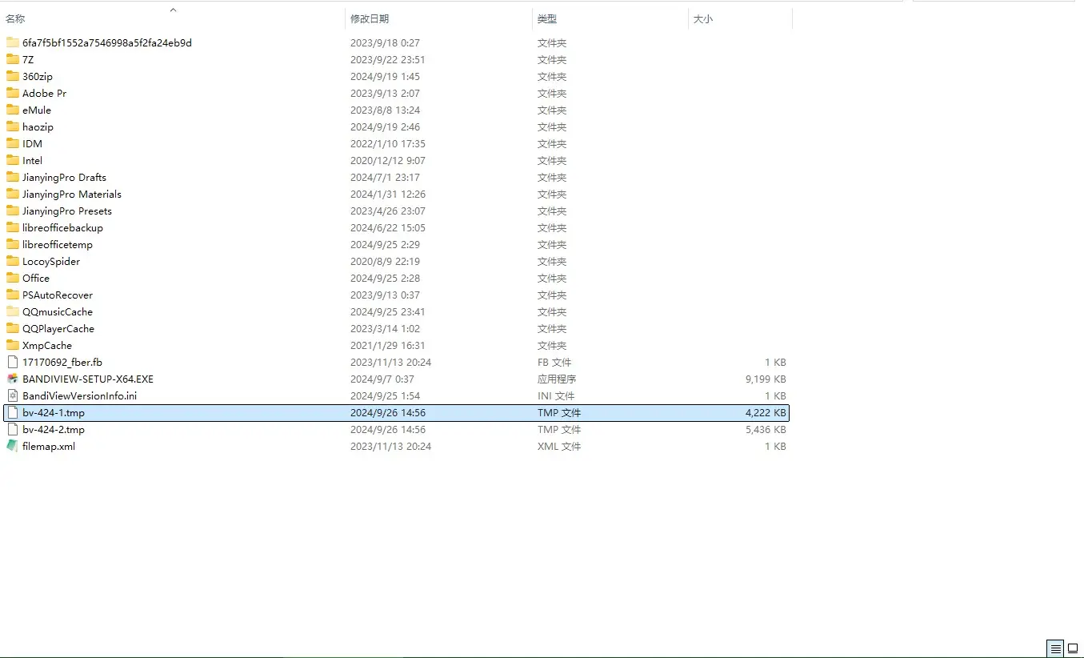Click date 2020/12/12 9:07 of Intel
The height and width of the screenshot is (658, 1084).
(x=388, y=161)
